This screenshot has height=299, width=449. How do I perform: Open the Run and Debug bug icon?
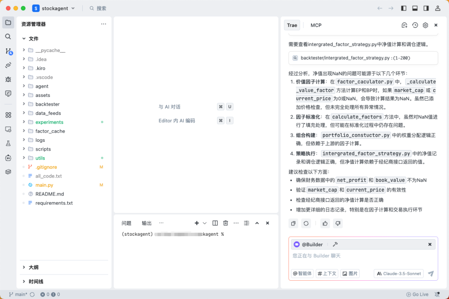click(x=8, y=79)
